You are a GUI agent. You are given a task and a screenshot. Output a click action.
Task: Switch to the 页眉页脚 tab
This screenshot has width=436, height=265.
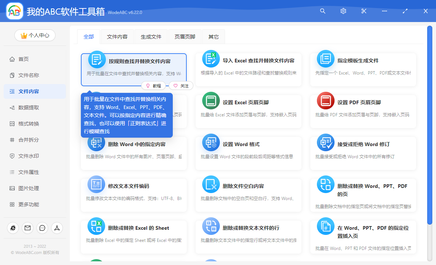(x=185, y=37)
